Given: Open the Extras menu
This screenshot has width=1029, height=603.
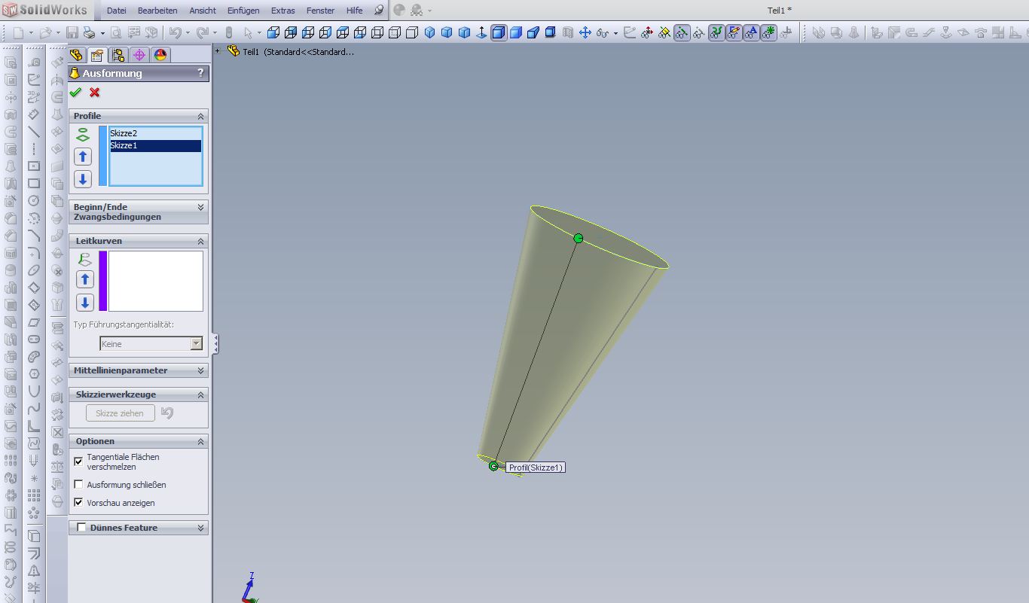Looking at the screenshot, I should point(283,11).
